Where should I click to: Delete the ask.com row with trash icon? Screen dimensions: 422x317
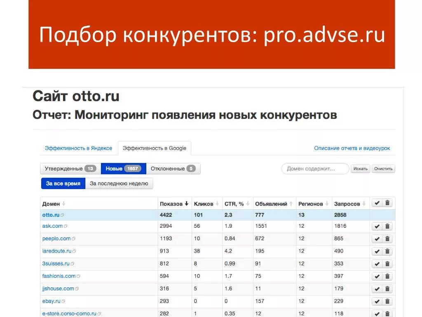[x=387, y=227]
